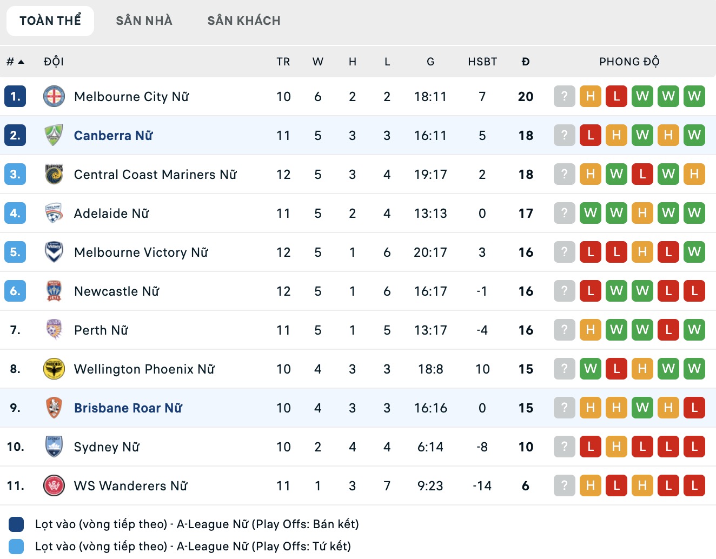Sort table by the # rank column
This screenshot has width=716, height=559.
(15, 62)
